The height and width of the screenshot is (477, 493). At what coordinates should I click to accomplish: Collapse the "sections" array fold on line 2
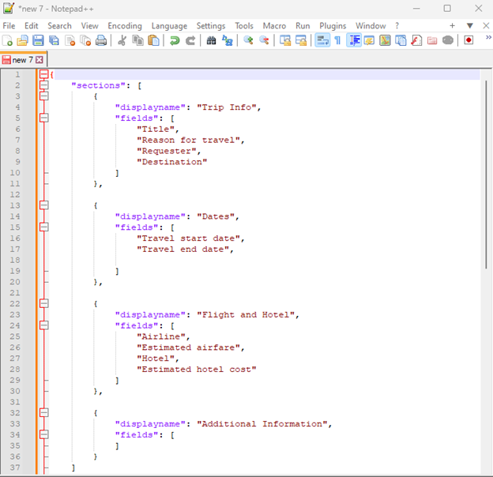click(43, 85)
